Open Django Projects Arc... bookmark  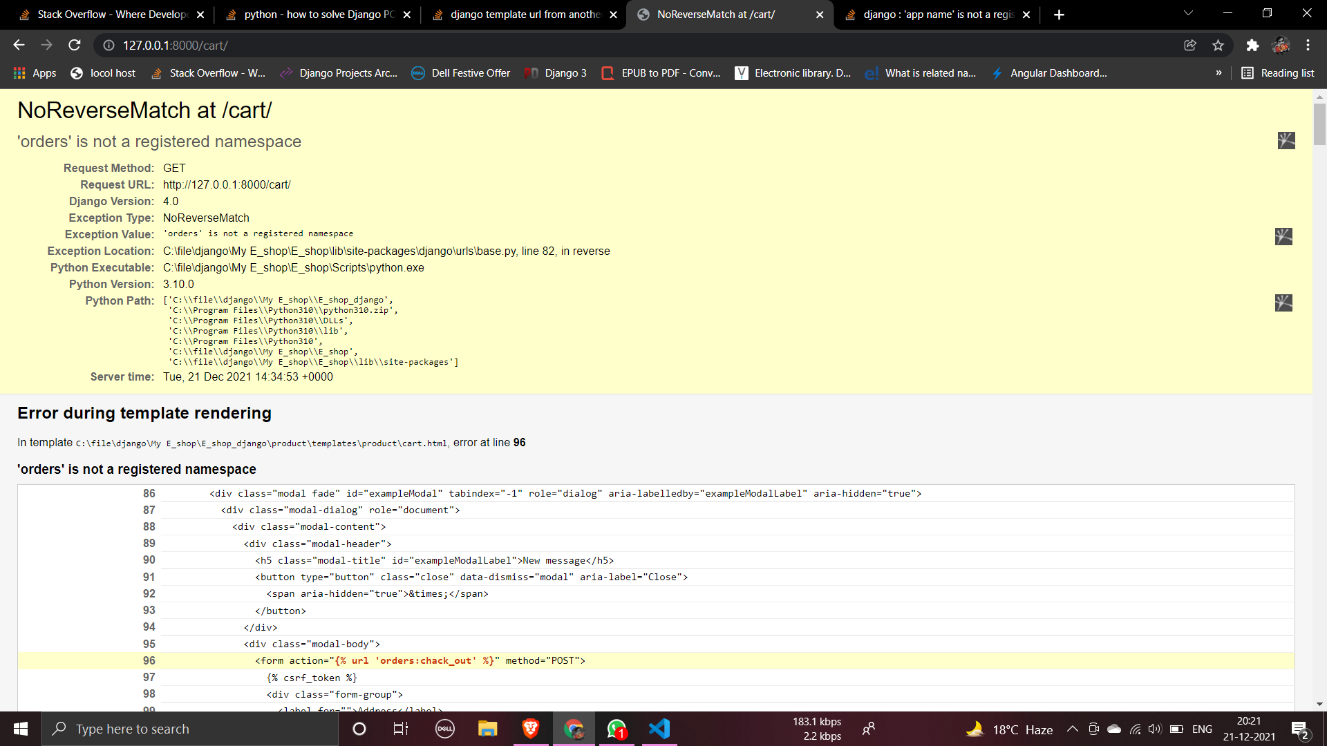(x=339, y=73)
